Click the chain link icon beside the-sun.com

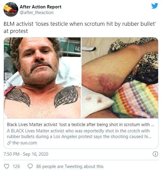click(x=9, y=143)
